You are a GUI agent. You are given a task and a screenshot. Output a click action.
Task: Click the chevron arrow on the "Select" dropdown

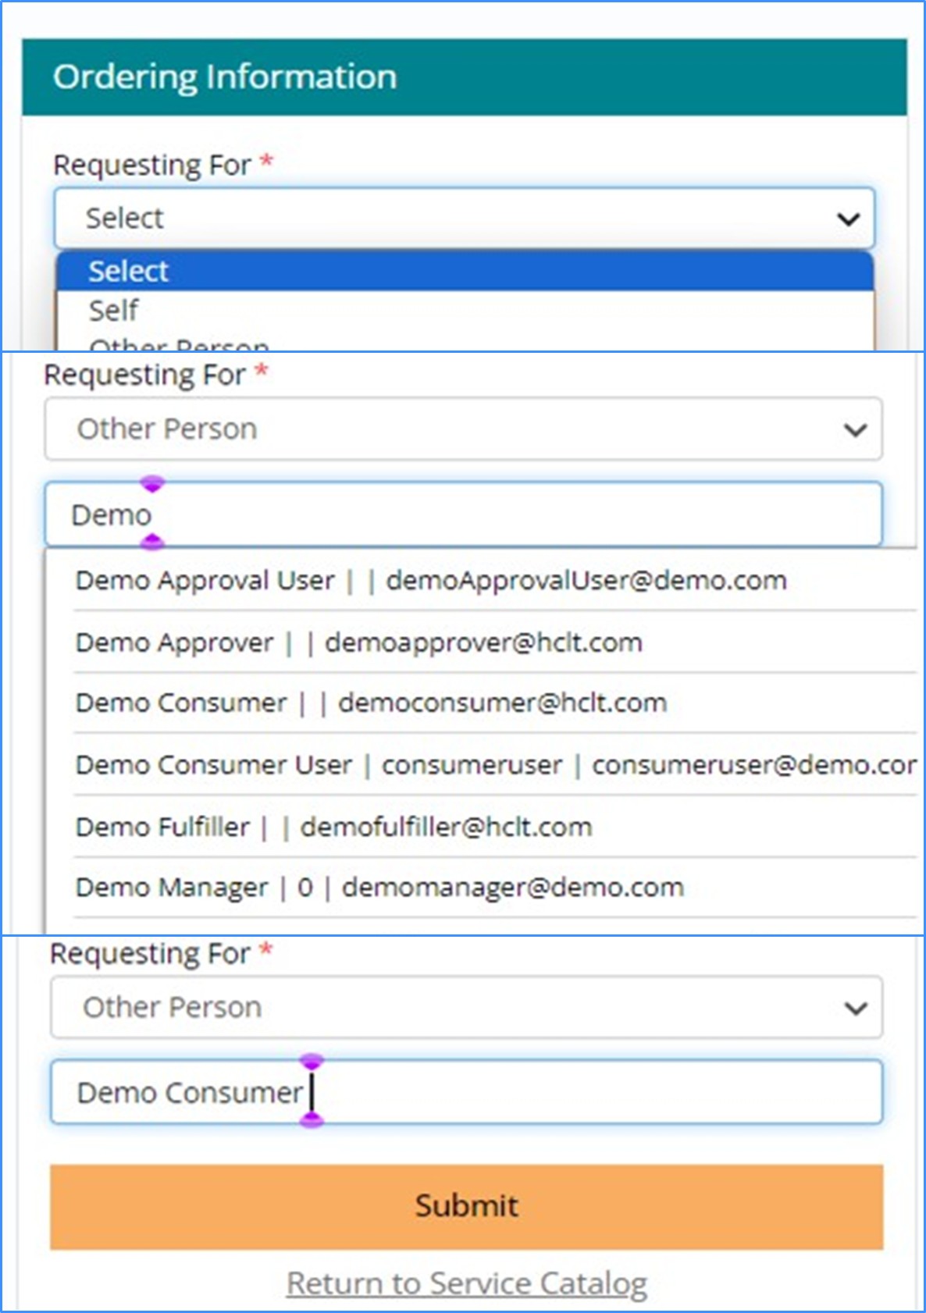tap(848, 219)
